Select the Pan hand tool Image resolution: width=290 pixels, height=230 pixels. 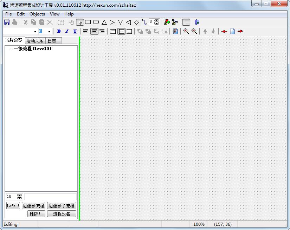click(x=72, y=22)
